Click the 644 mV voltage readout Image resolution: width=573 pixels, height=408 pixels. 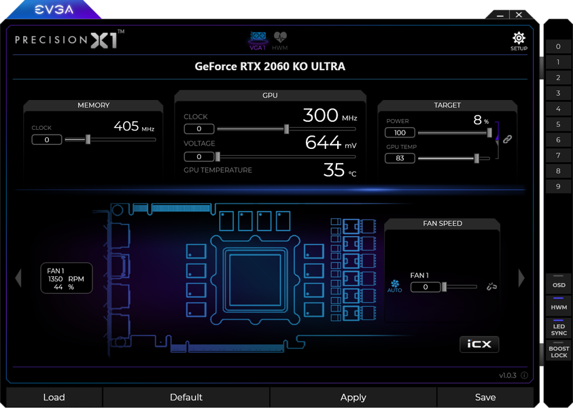click(331, 143)
